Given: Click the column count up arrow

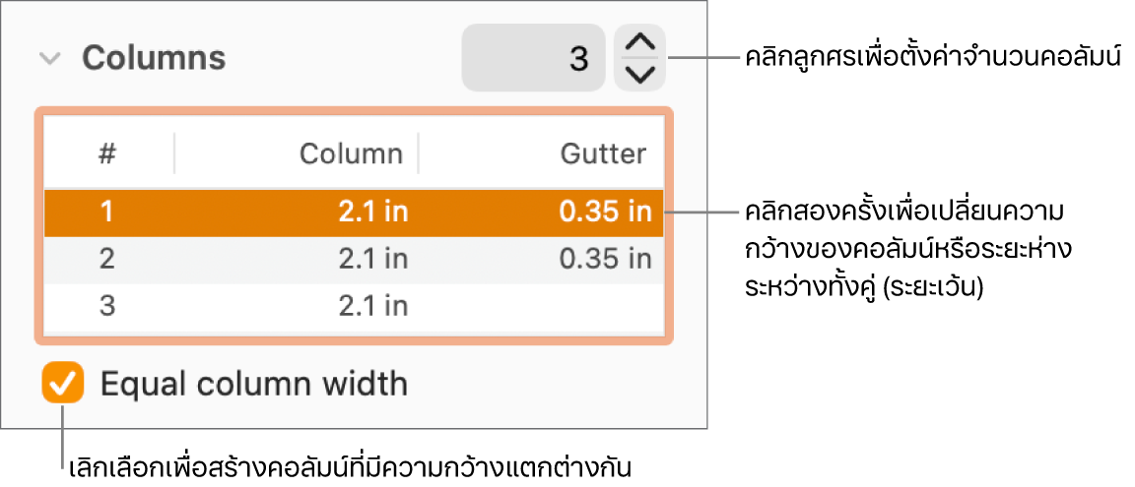Looking at the screenshot, I should click(640, 43).
